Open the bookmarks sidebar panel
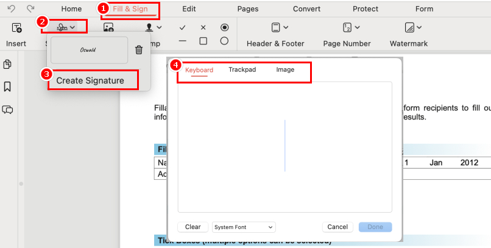This screenshot has width=491, height=248. click(8, 87)
